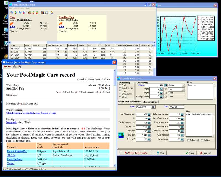Click the calculator icon beside the pH value 1.58

(x=149, y=119)
